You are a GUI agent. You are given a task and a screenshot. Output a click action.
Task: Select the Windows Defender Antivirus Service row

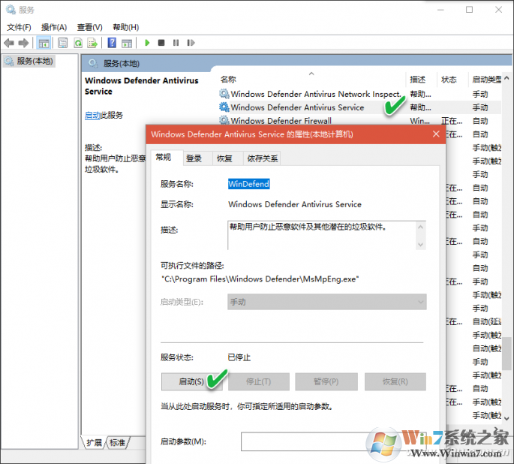click(359, 107)
